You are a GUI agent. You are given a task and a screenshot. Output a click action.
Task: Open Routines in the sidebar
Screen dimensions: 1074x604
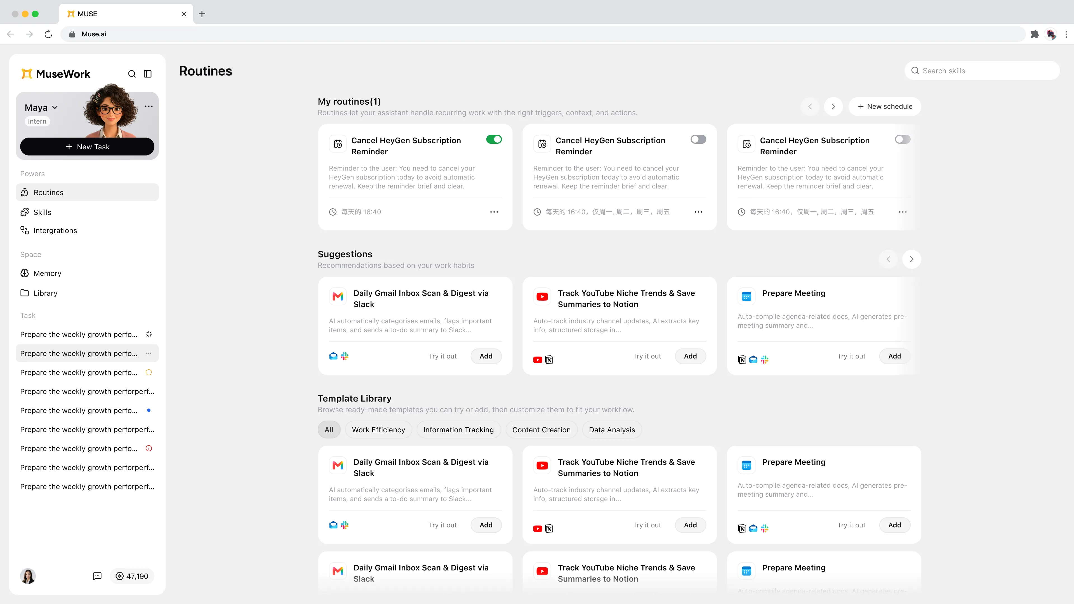point(87,193)
